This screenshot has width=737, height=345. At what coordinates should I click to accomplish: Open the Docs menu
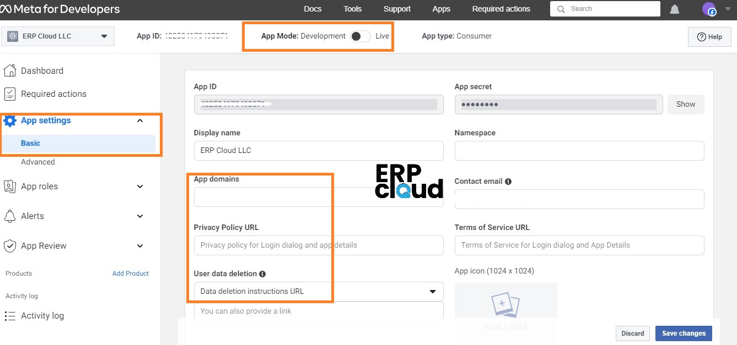(313, 9)
